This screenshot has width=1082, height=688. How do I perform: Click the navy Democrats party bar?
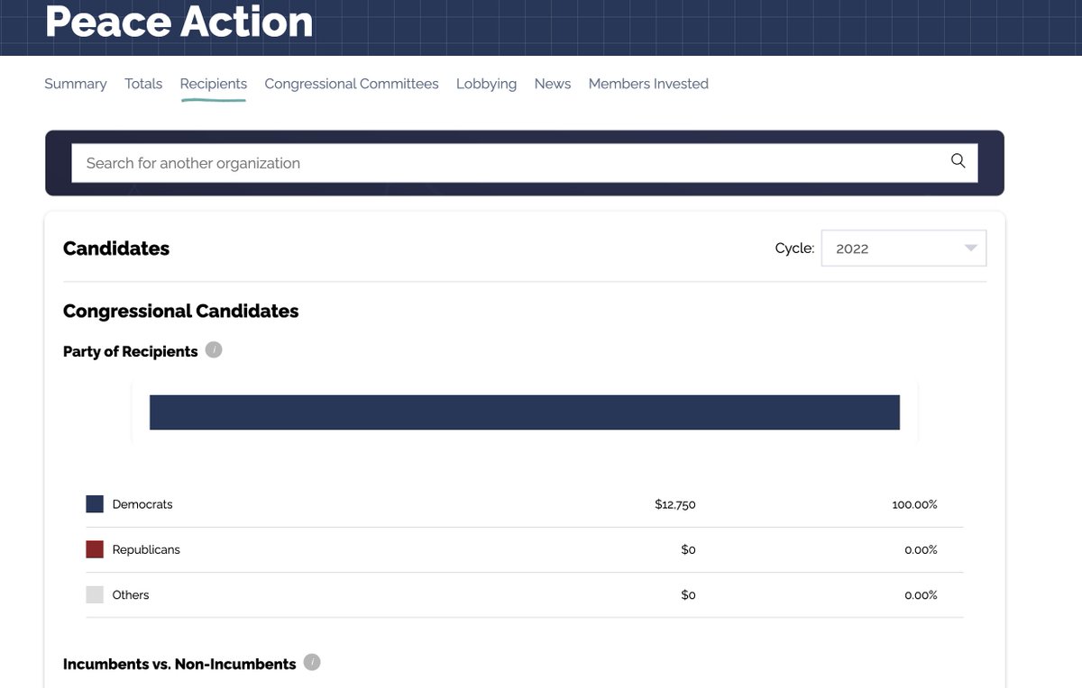pyautogui.click(x=525, y=412)
